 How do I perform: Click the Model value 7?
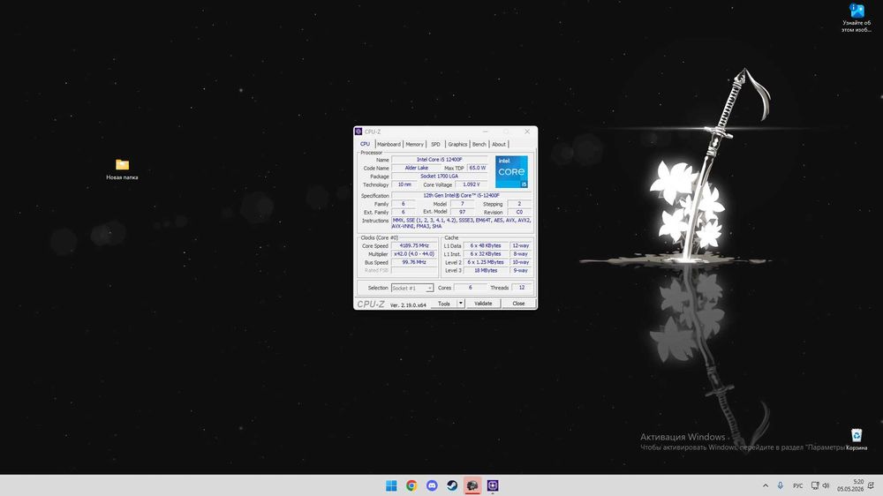click(x=463, y=204)
